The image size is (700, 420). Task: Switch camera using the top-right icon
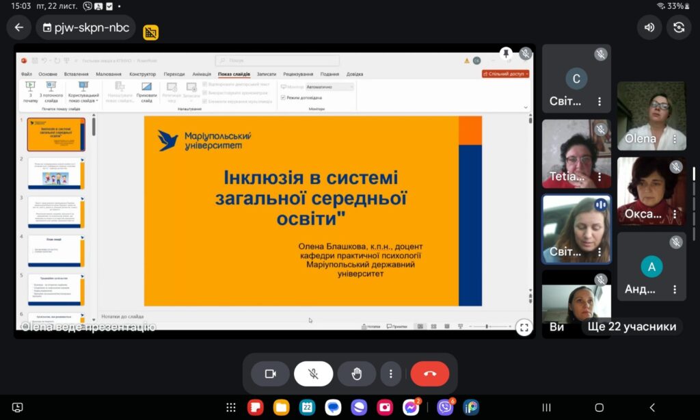click(679, 27)
